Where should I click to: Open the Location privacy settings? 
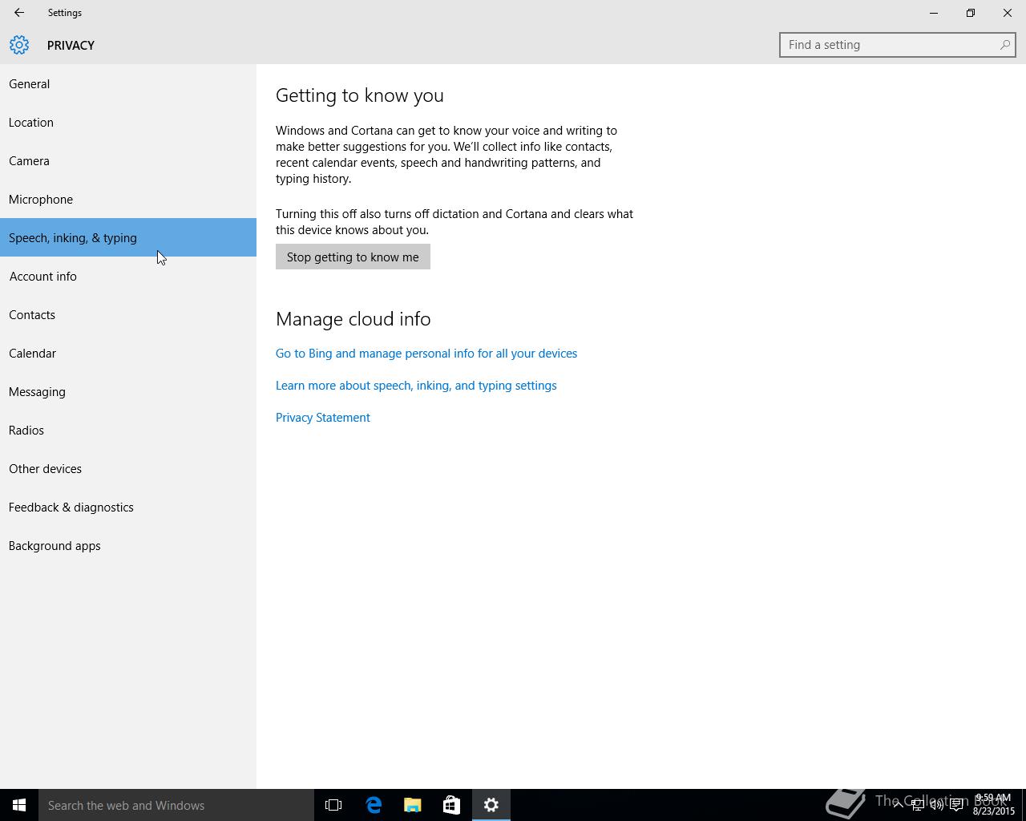pos(128,122)
